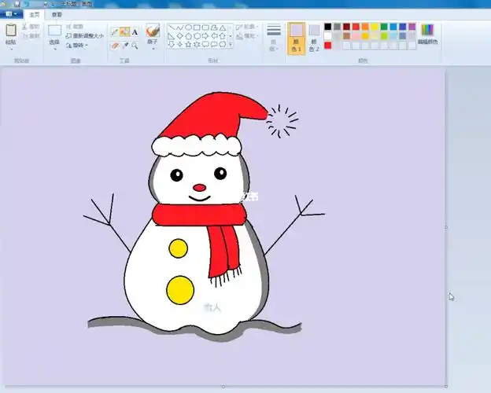Expand the Size line thickness dropdown

pyautogui.click(x=274, y=36)
